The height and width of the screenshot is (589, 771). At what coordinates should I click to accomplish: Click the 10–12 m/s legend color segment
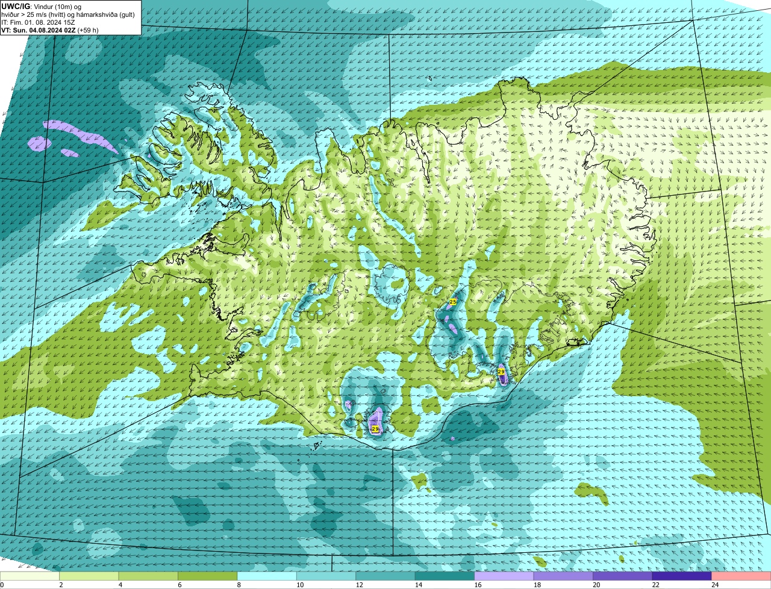pyautogui.click(x=326, y=576)
